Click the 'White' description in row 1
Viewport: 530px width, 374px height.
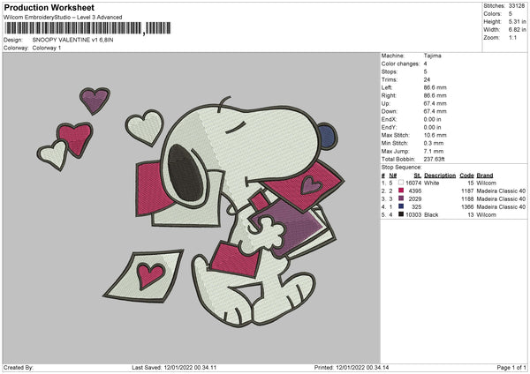point(432,183)
